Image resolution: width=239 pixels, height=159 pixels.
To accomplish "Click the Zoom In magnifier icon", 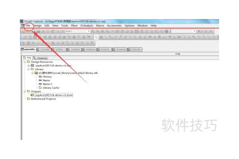I will pyautogui.click(x=93, y=31).
